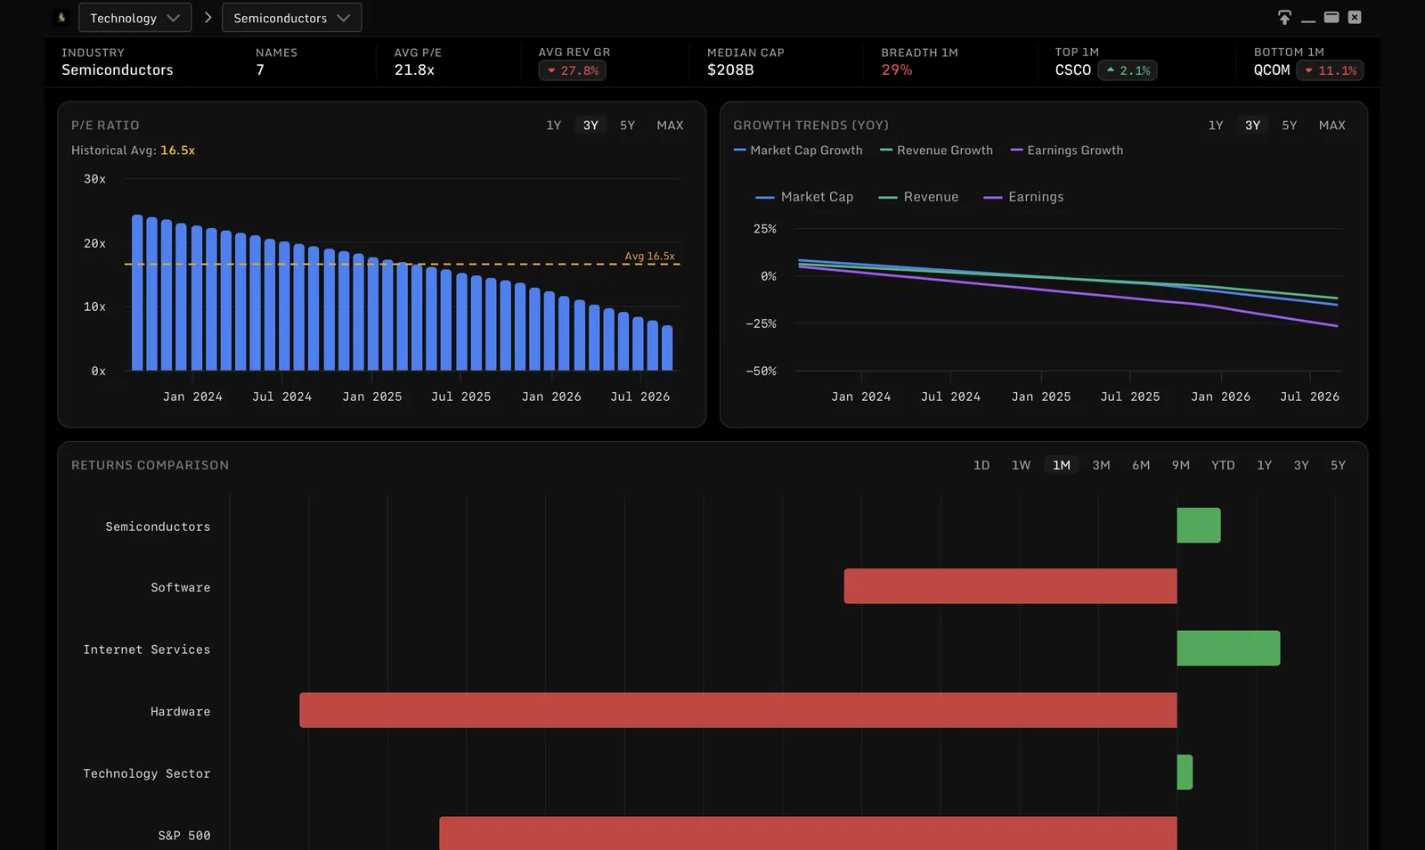Open the Semiconductors industry dropdown
Screen dimensions: 1425x850
291,18
